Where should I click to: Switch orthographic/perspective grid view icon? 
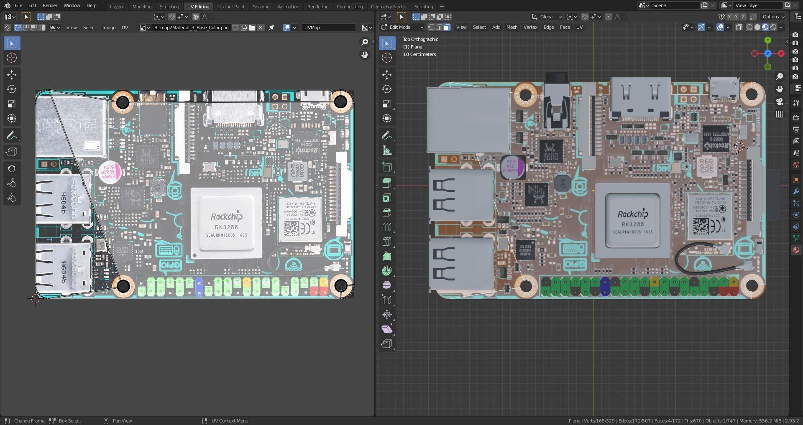780,114
